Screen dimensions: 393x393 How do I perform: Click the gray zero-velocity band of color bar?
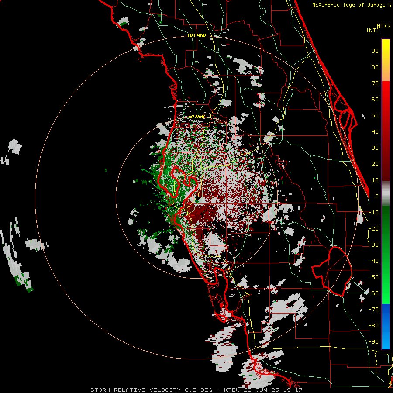point(386,193)
